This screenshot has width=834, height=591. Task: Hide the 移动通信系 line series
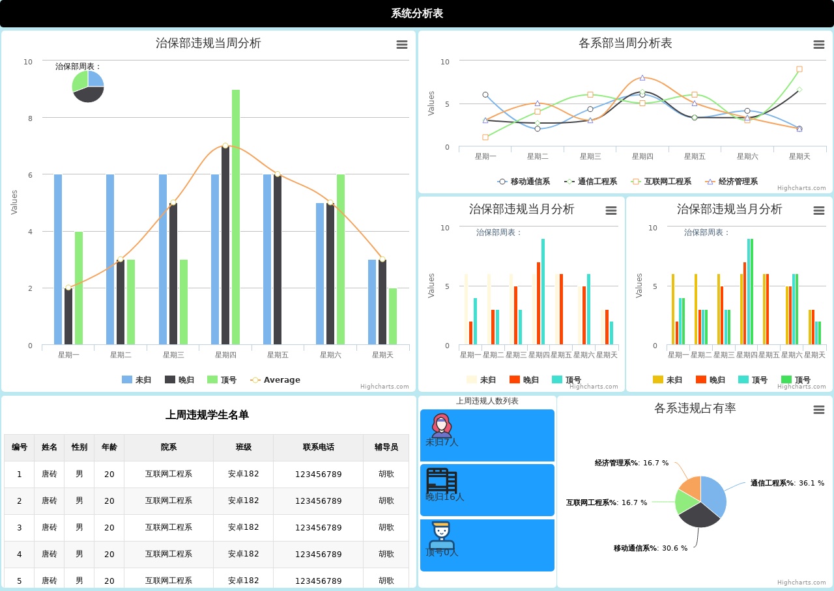(x=523, y=182)
